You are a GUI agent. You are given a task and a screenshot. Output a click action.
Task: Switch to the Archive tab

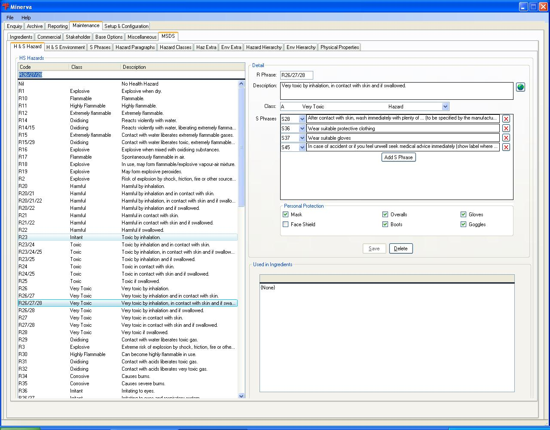pyautogui.click(x=35, y=26)
